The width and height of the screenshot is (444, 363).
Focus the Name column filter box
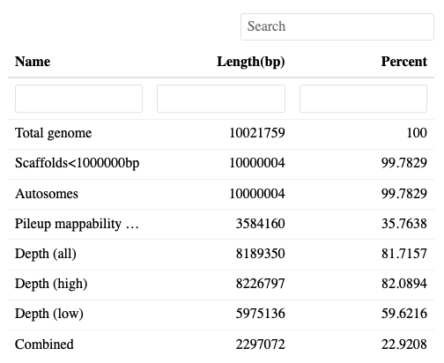[78, 99]
